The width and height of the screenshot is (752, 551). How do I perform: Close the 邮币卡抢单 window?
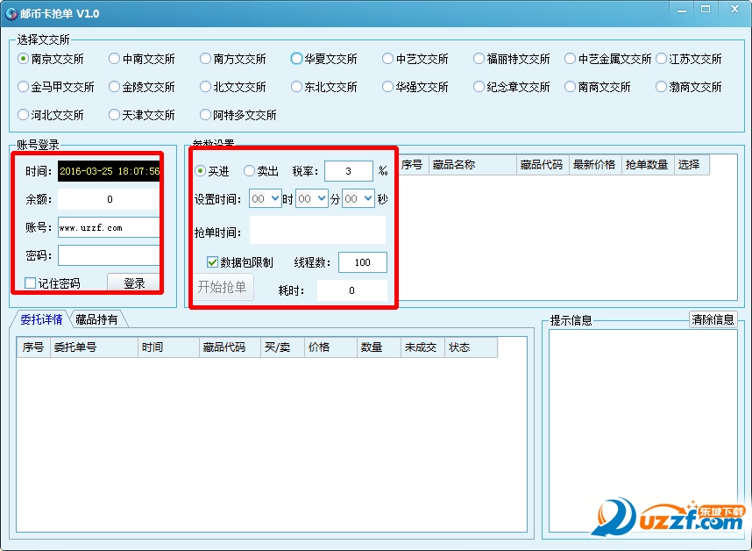(734, 10)
